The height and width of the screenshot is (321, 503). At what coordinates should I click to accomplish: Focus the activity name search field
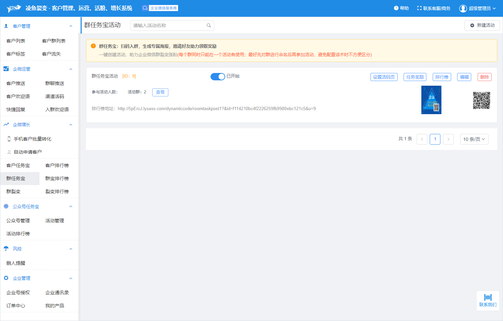tap(168, 25)
